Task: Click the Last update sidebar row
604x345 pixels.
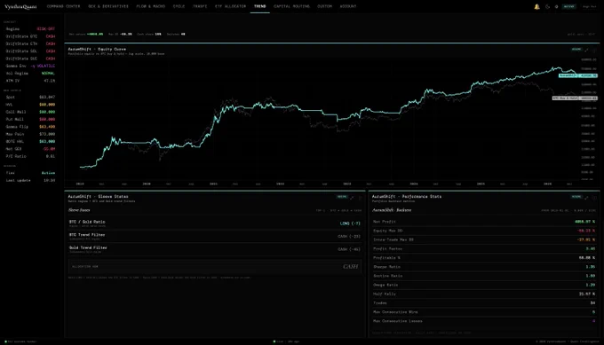Action: pyautogui.click(x=30, y=180)
